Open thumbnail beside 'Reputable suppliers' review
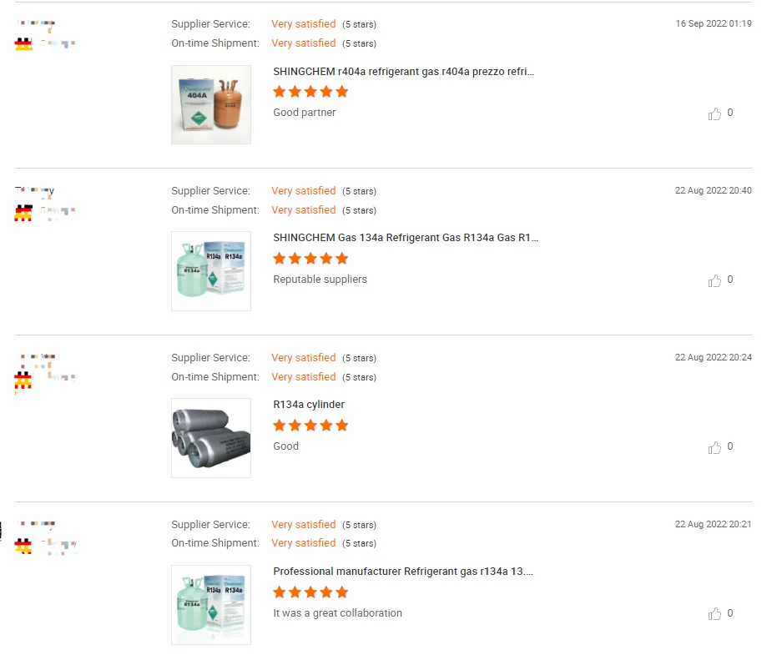 pyautogui.click(x=211, y=271)
